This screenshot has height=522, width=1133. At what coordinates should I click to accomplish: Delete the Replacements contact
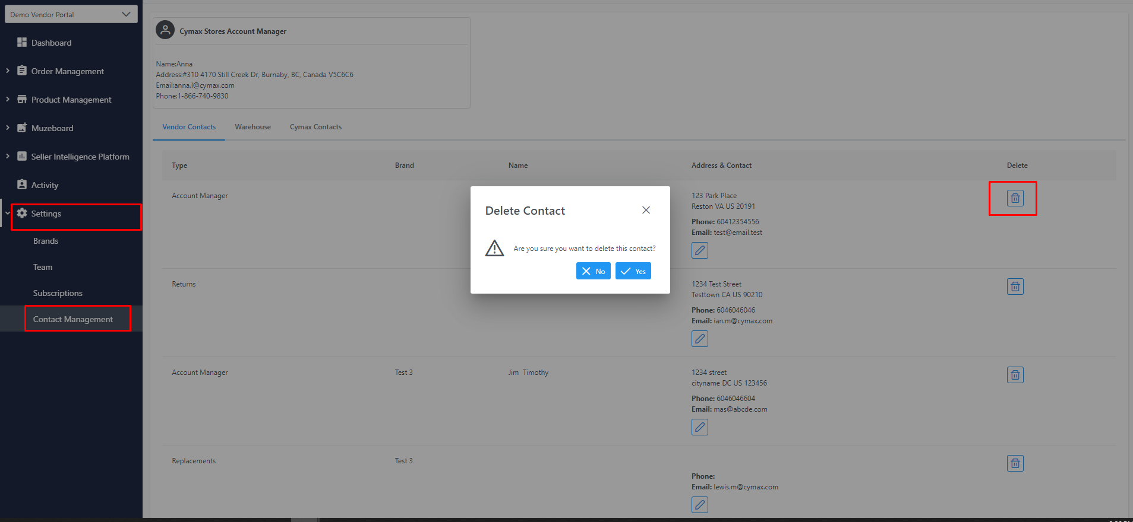click(x=1015, y=463)
